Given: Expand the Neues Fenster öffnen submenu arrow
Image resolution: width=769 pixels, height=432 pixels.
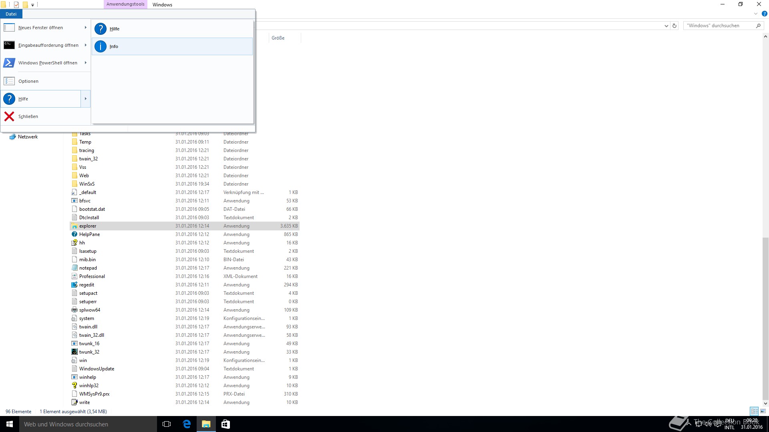Looking at the screenshot, I should [x=86, y=28].
